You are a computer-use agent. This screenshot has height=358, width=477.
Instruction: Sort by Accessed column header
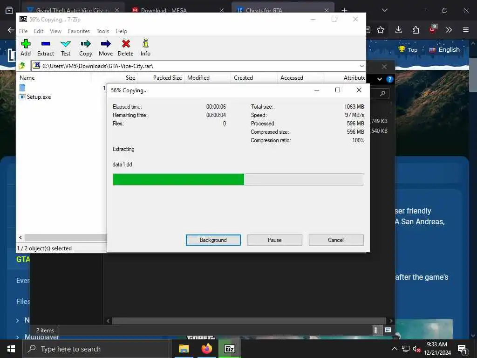pyautogui.click(x=300, y=78)
